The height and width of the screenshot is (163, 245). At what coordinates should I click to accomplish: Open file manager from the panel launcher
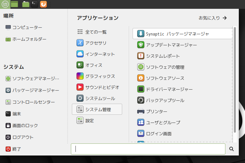(26, 4)
